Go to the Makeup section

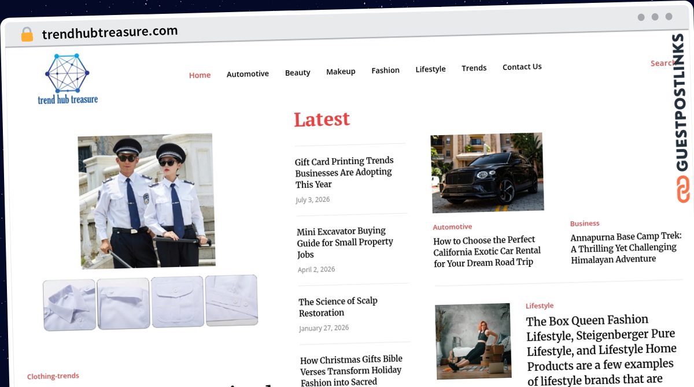point(341,72)
